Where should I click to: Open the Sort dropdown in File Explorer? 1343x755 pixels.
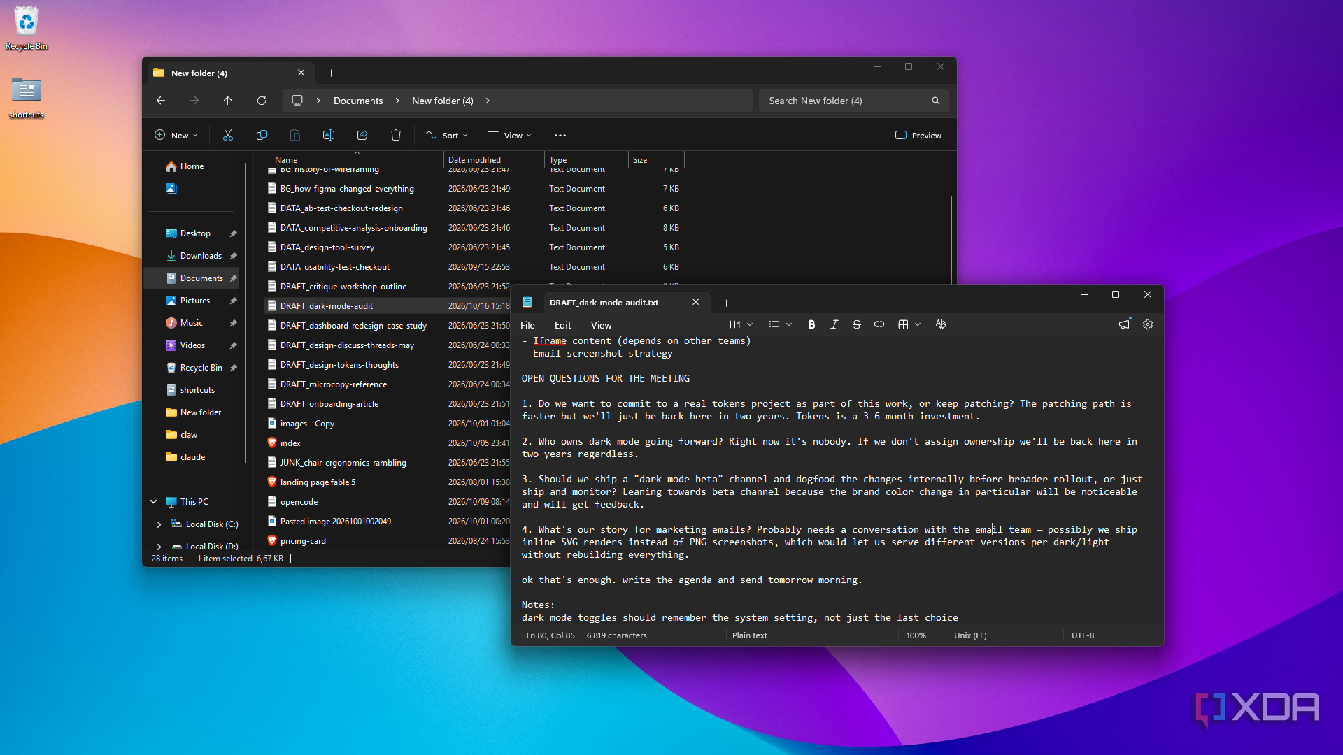coord(447,136)
